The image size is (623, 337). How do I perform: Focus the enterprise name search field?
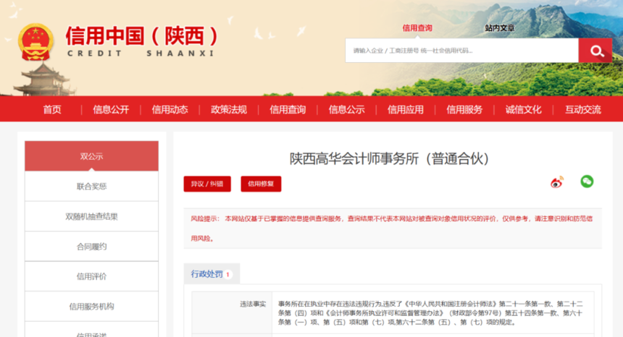coord(461,51)
